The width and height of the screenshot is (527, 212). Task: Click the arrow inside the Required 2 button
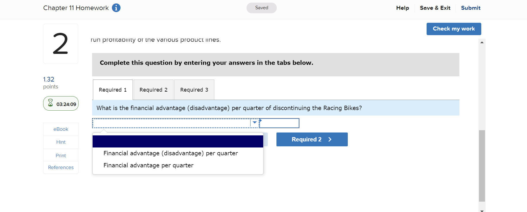pos(330,139)
